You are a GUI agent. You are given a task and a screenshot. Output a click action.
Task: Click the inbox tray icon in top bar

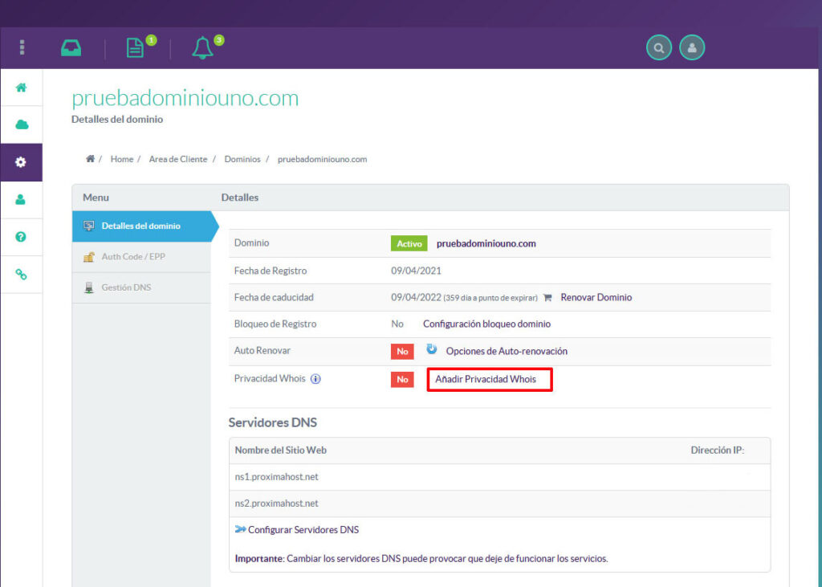pos(71,48)
